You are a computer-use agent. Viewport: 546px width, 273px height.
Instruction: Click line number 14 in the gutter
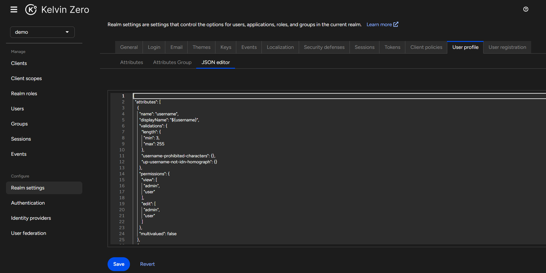click(x=122, y=174)
